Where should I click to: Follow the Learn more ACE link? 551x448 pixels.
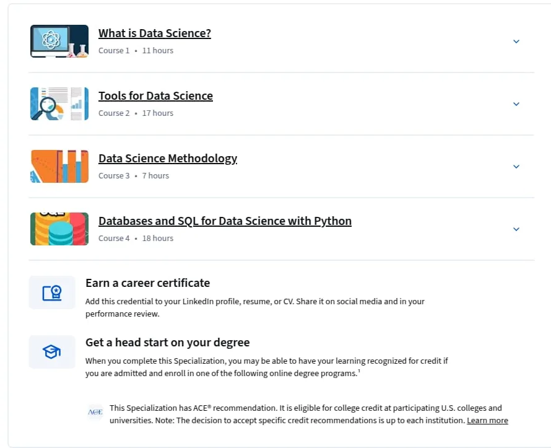click(487, 421)
